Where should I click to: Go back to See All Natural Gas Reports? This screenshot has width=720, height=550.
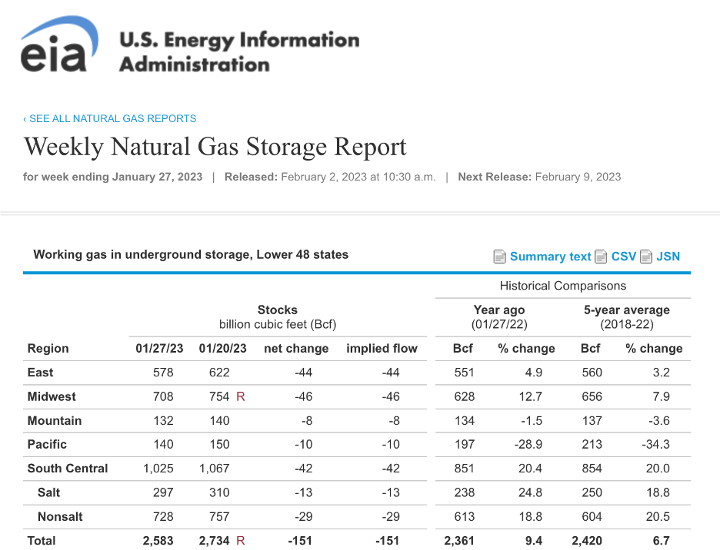click(110, 119)
